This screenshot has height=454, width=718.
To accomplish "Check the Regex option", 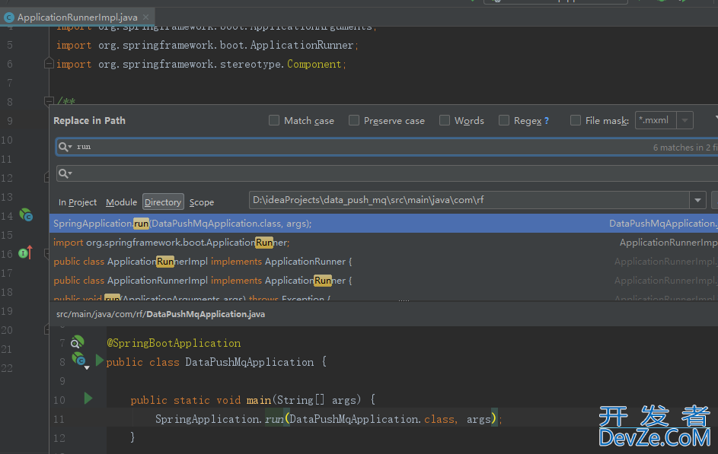I will point(504,120).
